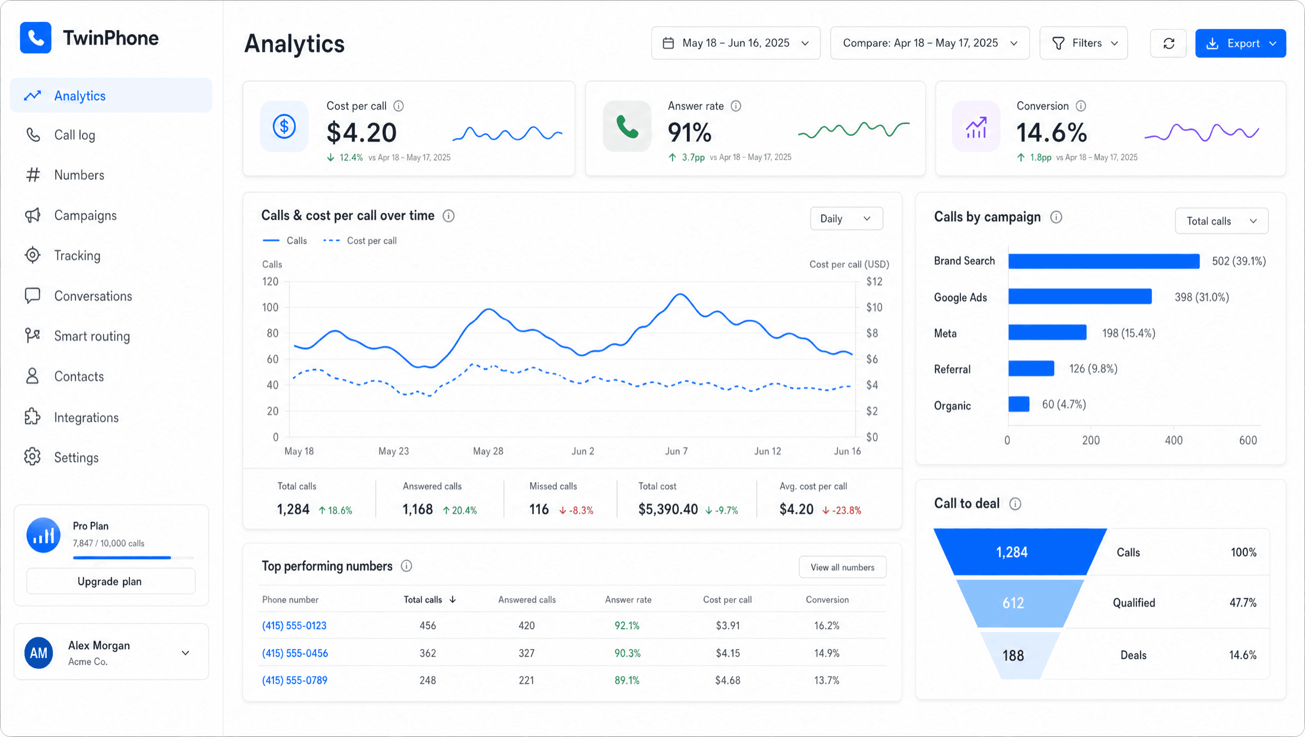Click the TwinPhone logo icon
The width and height of the screenshot is (1305, 737).
pos(36,38)
